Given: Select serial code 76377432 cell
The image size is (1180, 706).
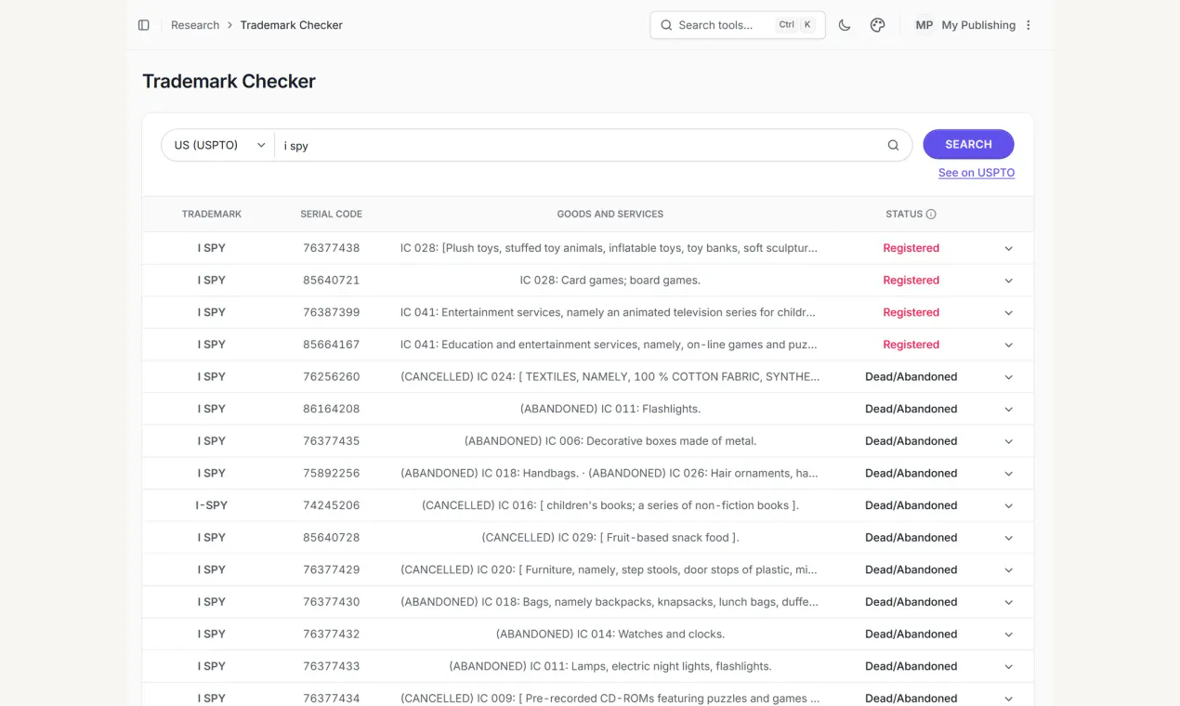Looking at the screenshot, I should tap(332, 634).
